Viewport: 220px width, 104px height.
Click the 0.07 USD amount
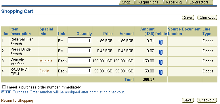click(x=150, y=51)
